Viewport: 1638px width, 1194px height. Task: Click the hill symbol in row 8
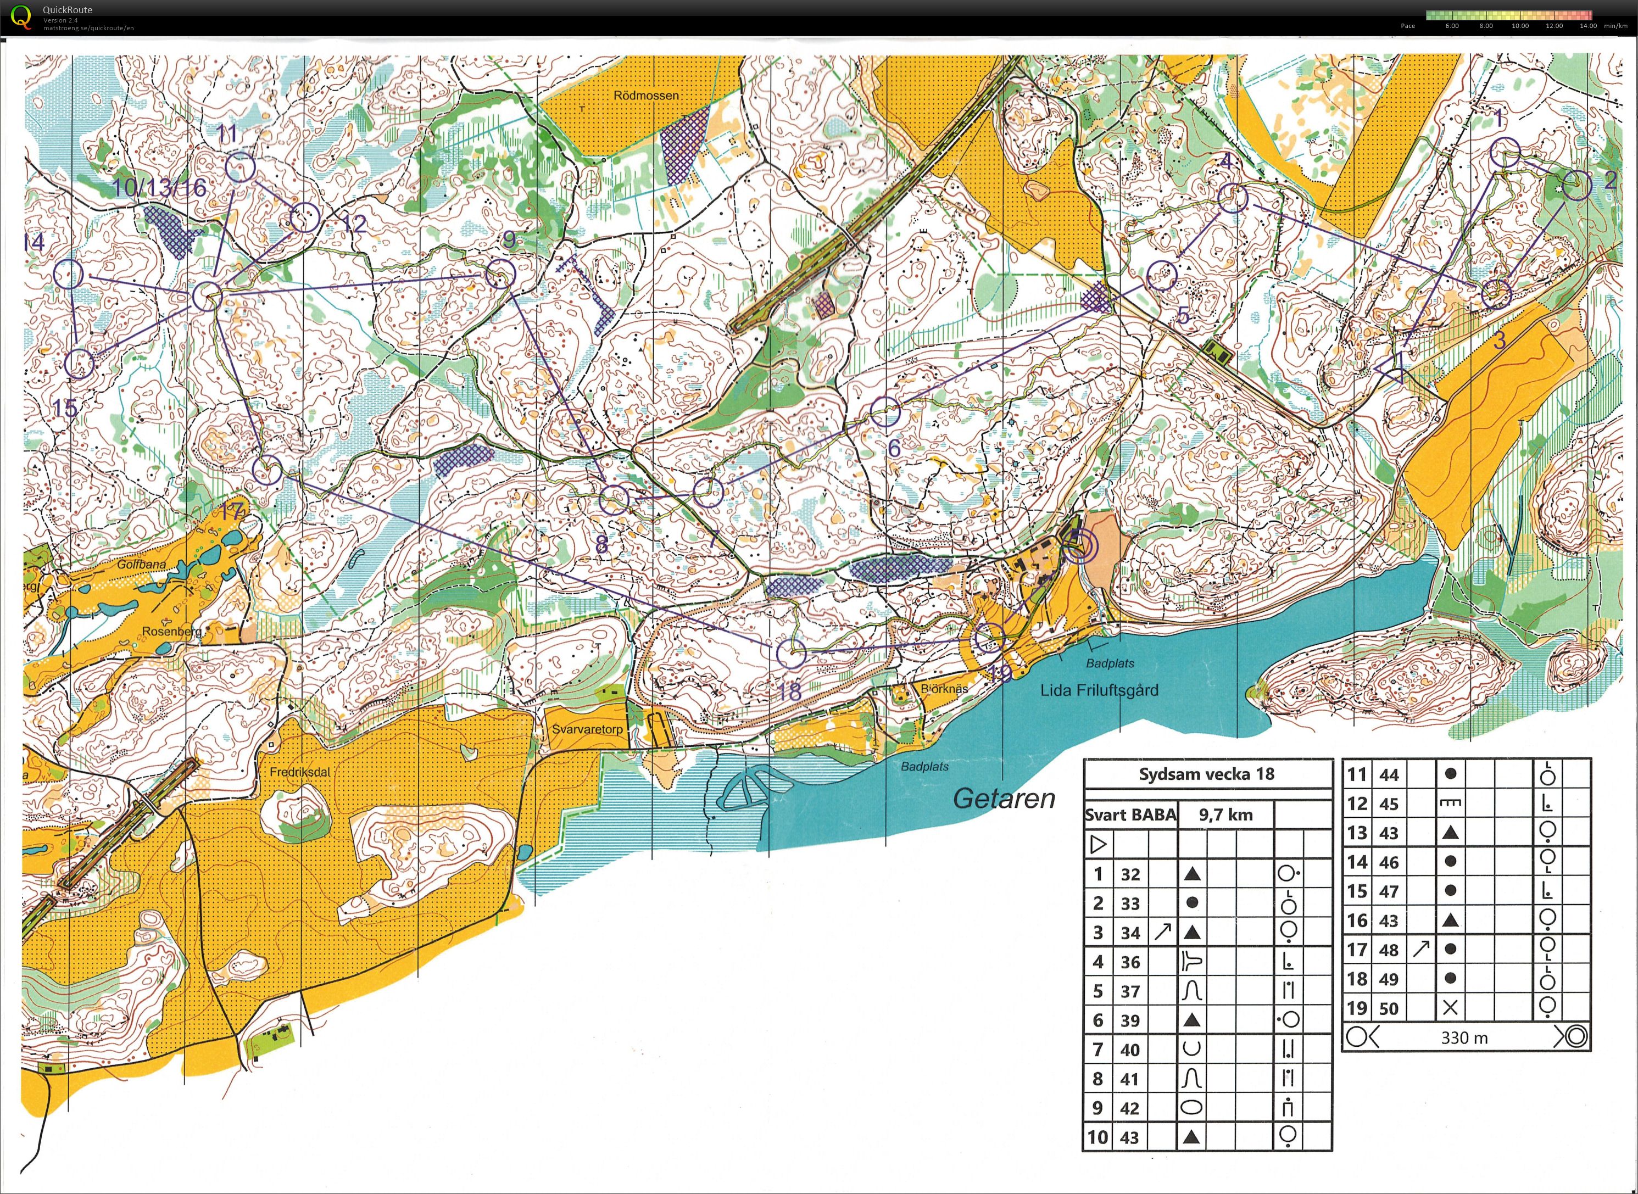pos(1192,1078)
